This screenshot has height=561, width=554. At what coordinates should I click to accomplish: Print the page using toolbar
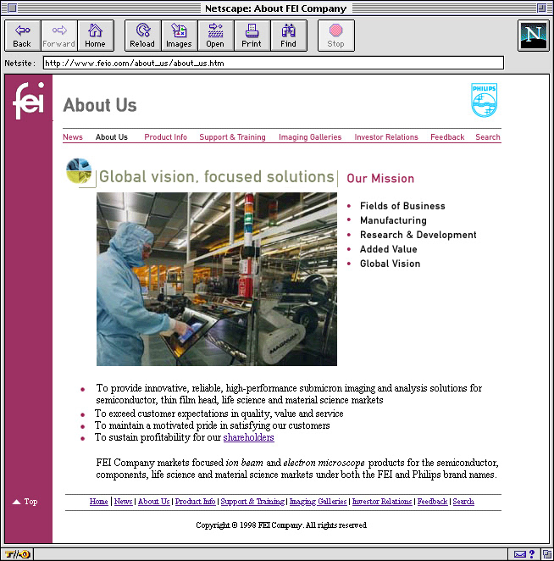click(252, 36)
